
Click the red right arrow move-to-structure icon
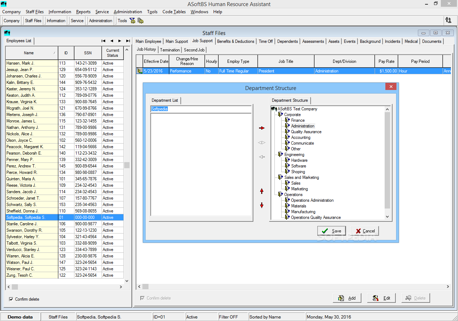pos(262,128)
